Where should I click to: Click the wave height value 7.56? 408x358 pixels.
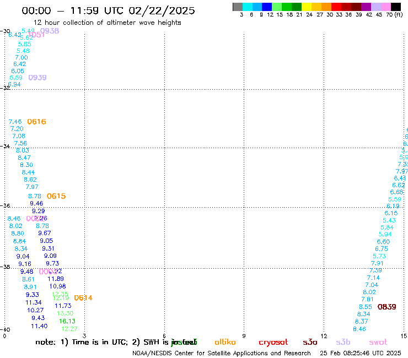pos(20,143)
